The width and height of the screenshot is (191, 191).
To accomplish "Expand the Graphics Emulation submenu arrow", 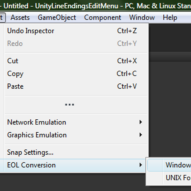I will 141,135.
